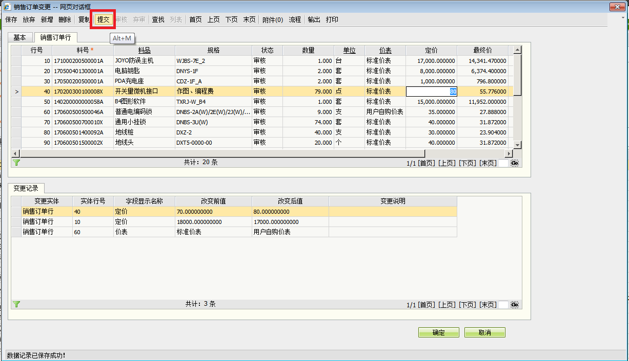The width and height of the screenshot is (629, 361).
Task: Click [末页] link in change record pager
Action: pyautogui.click(x=488, y=305)
